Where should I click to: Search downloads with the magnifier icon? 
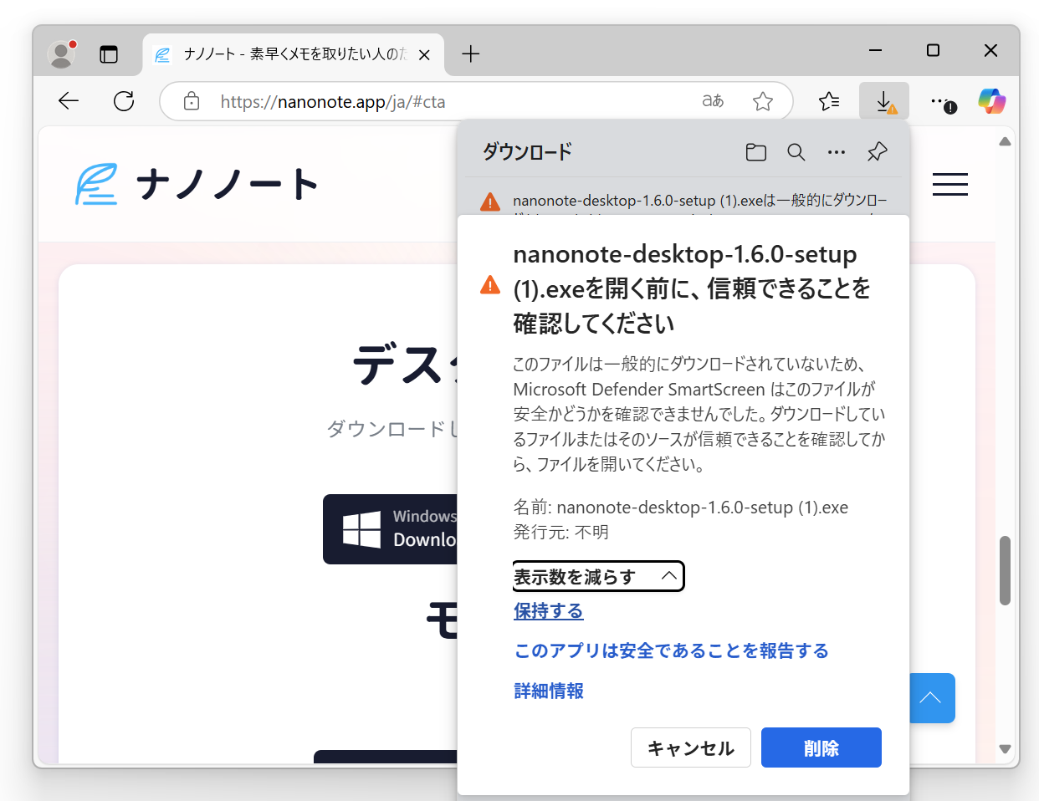tap(796, 152)
